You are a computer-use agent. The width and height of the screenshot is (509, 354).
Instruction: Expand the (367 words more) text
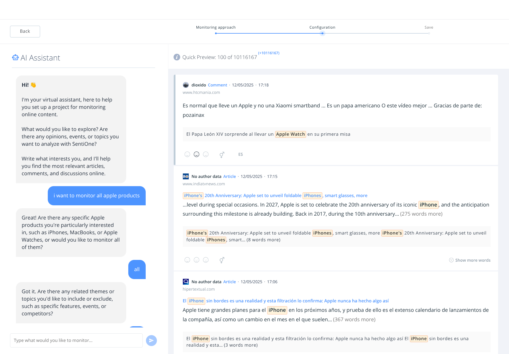click(354, 319)
